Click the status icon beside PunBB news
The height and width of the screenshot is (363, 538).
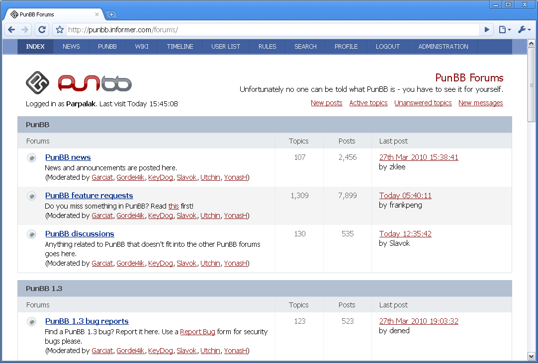[x=31, y=158]
